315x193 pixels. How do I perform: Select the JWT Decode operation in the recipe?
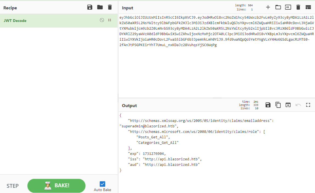pos(41,20)
